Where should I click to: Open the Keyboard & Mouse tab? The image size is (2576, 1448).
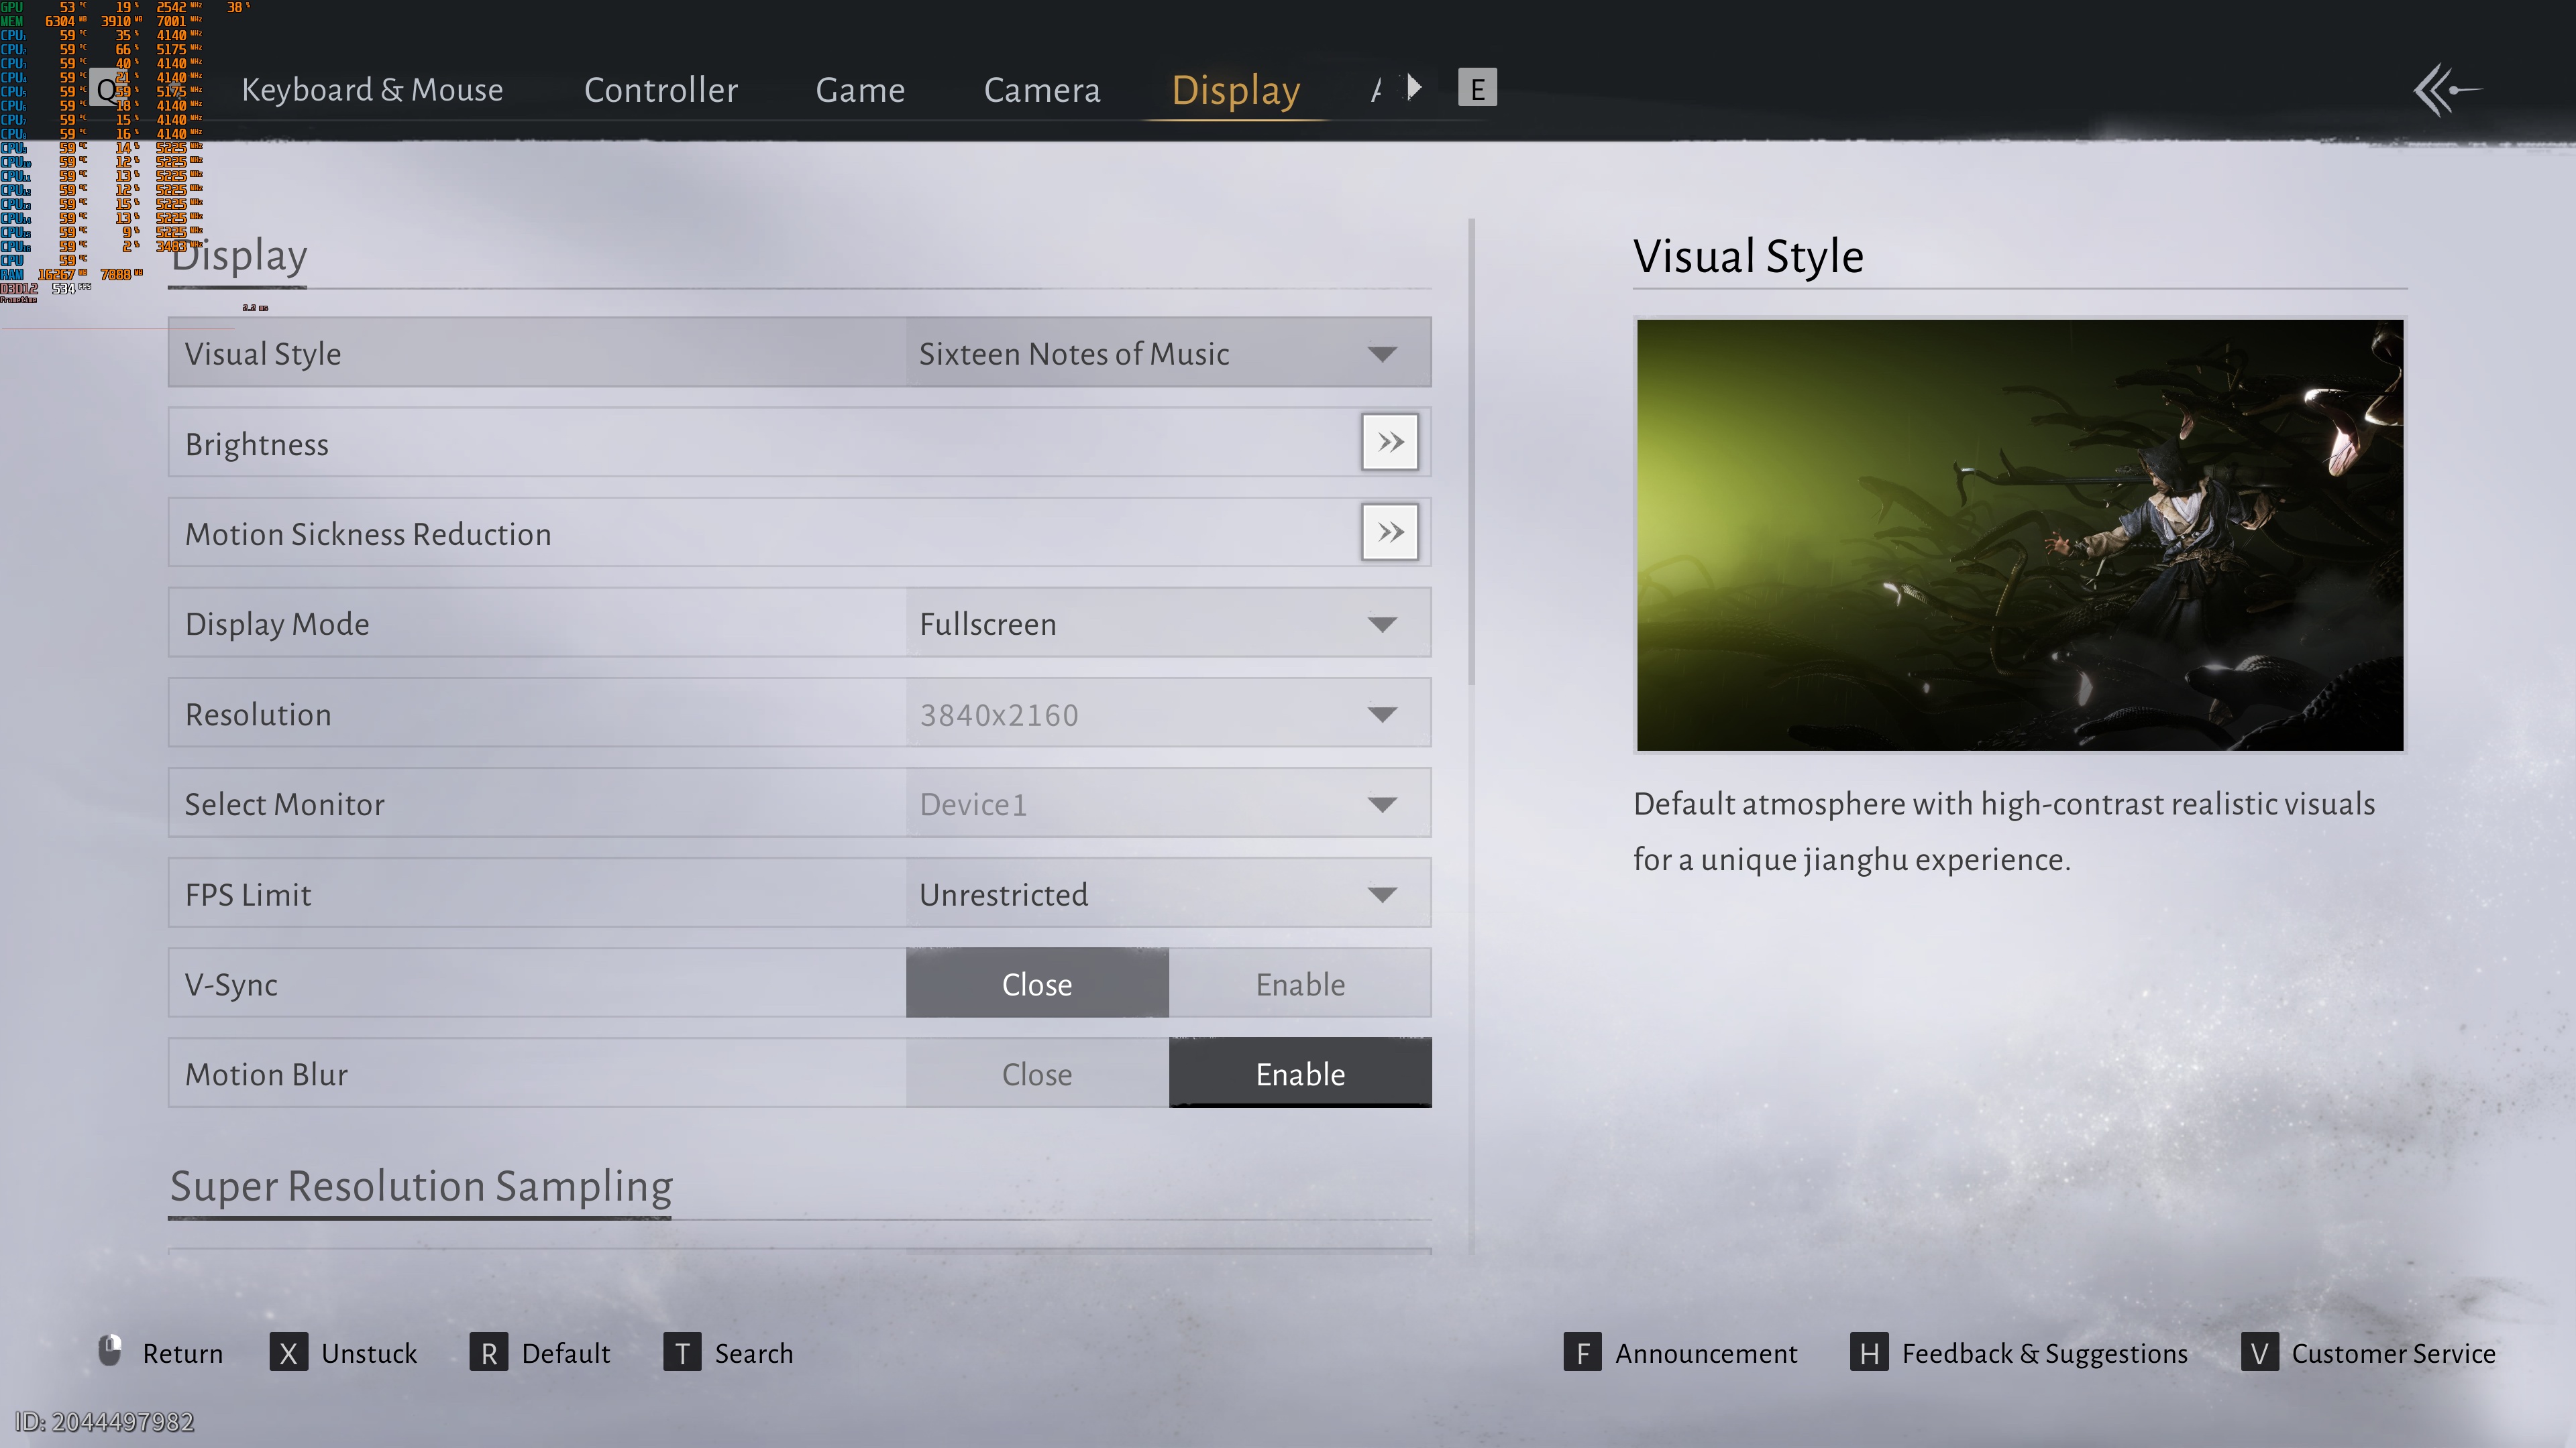coord(372,90)
